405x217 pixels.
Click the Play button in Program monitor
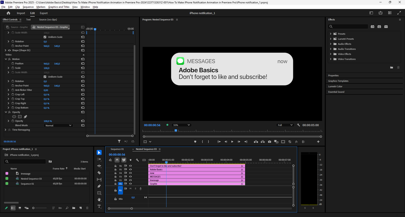tap(232, 142)
